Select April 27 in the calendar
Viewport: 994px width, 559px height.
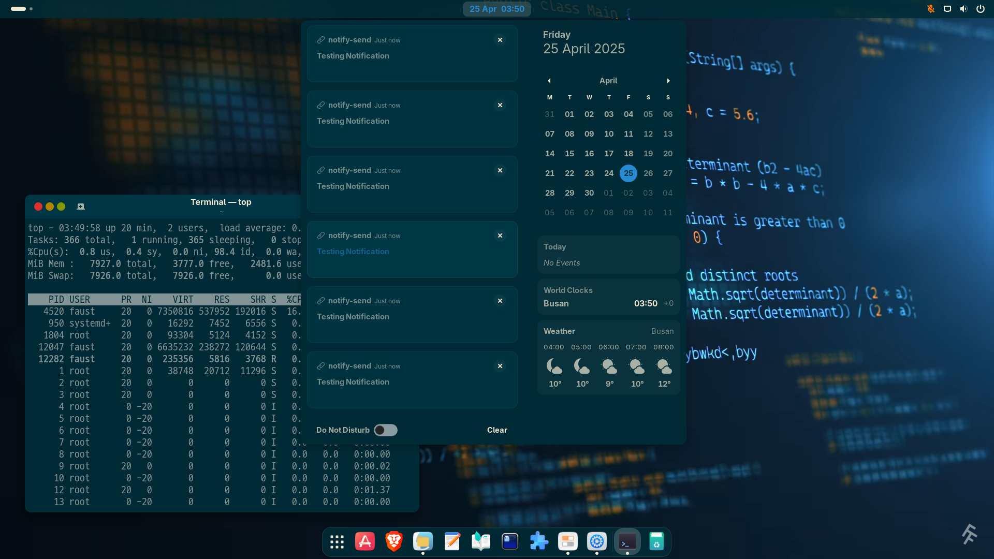(668, 173)
